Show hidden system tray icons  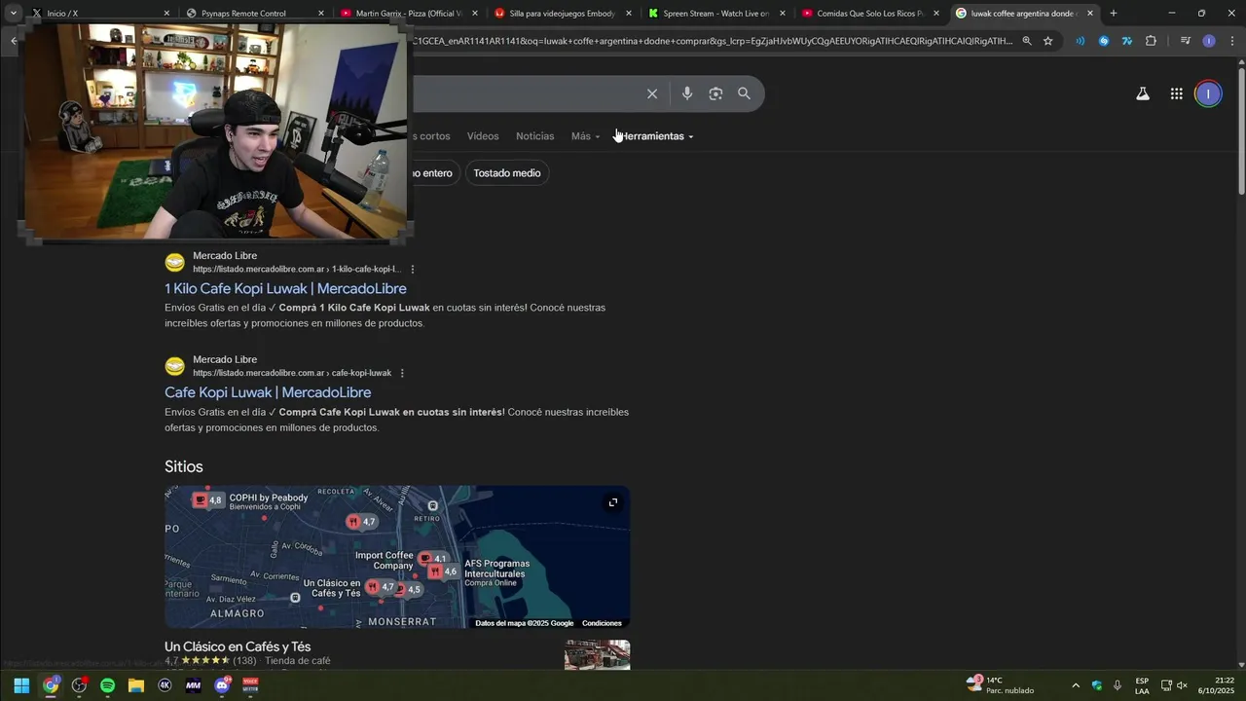coord(1075,685)
